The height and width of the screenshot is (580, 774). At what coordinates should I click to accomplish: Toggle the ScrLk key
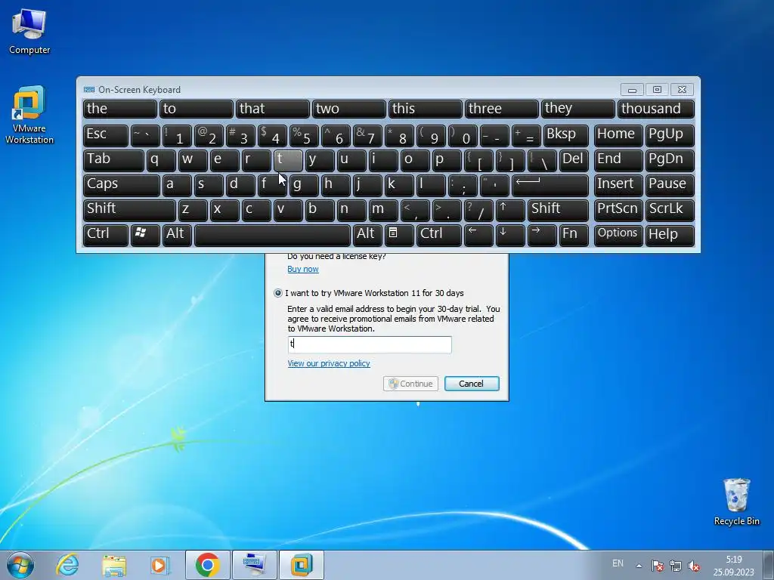coord(670,211)
